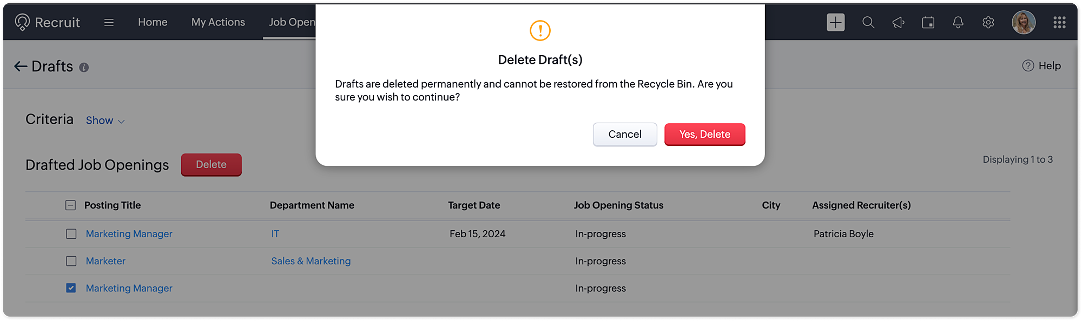Image resolution: width=1082 pixels, height=321 pixels.
Task: Open the My Actions tab
Action: tap(218, 22)
